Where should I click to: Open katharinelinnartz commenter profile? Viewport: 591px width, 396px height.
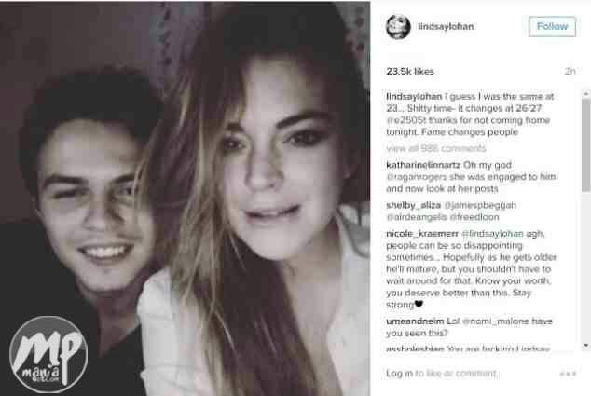(x=423, y=165)
